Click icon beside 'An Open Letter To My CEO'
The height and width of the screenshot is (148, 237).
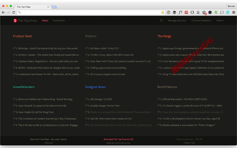click(86, 48)
